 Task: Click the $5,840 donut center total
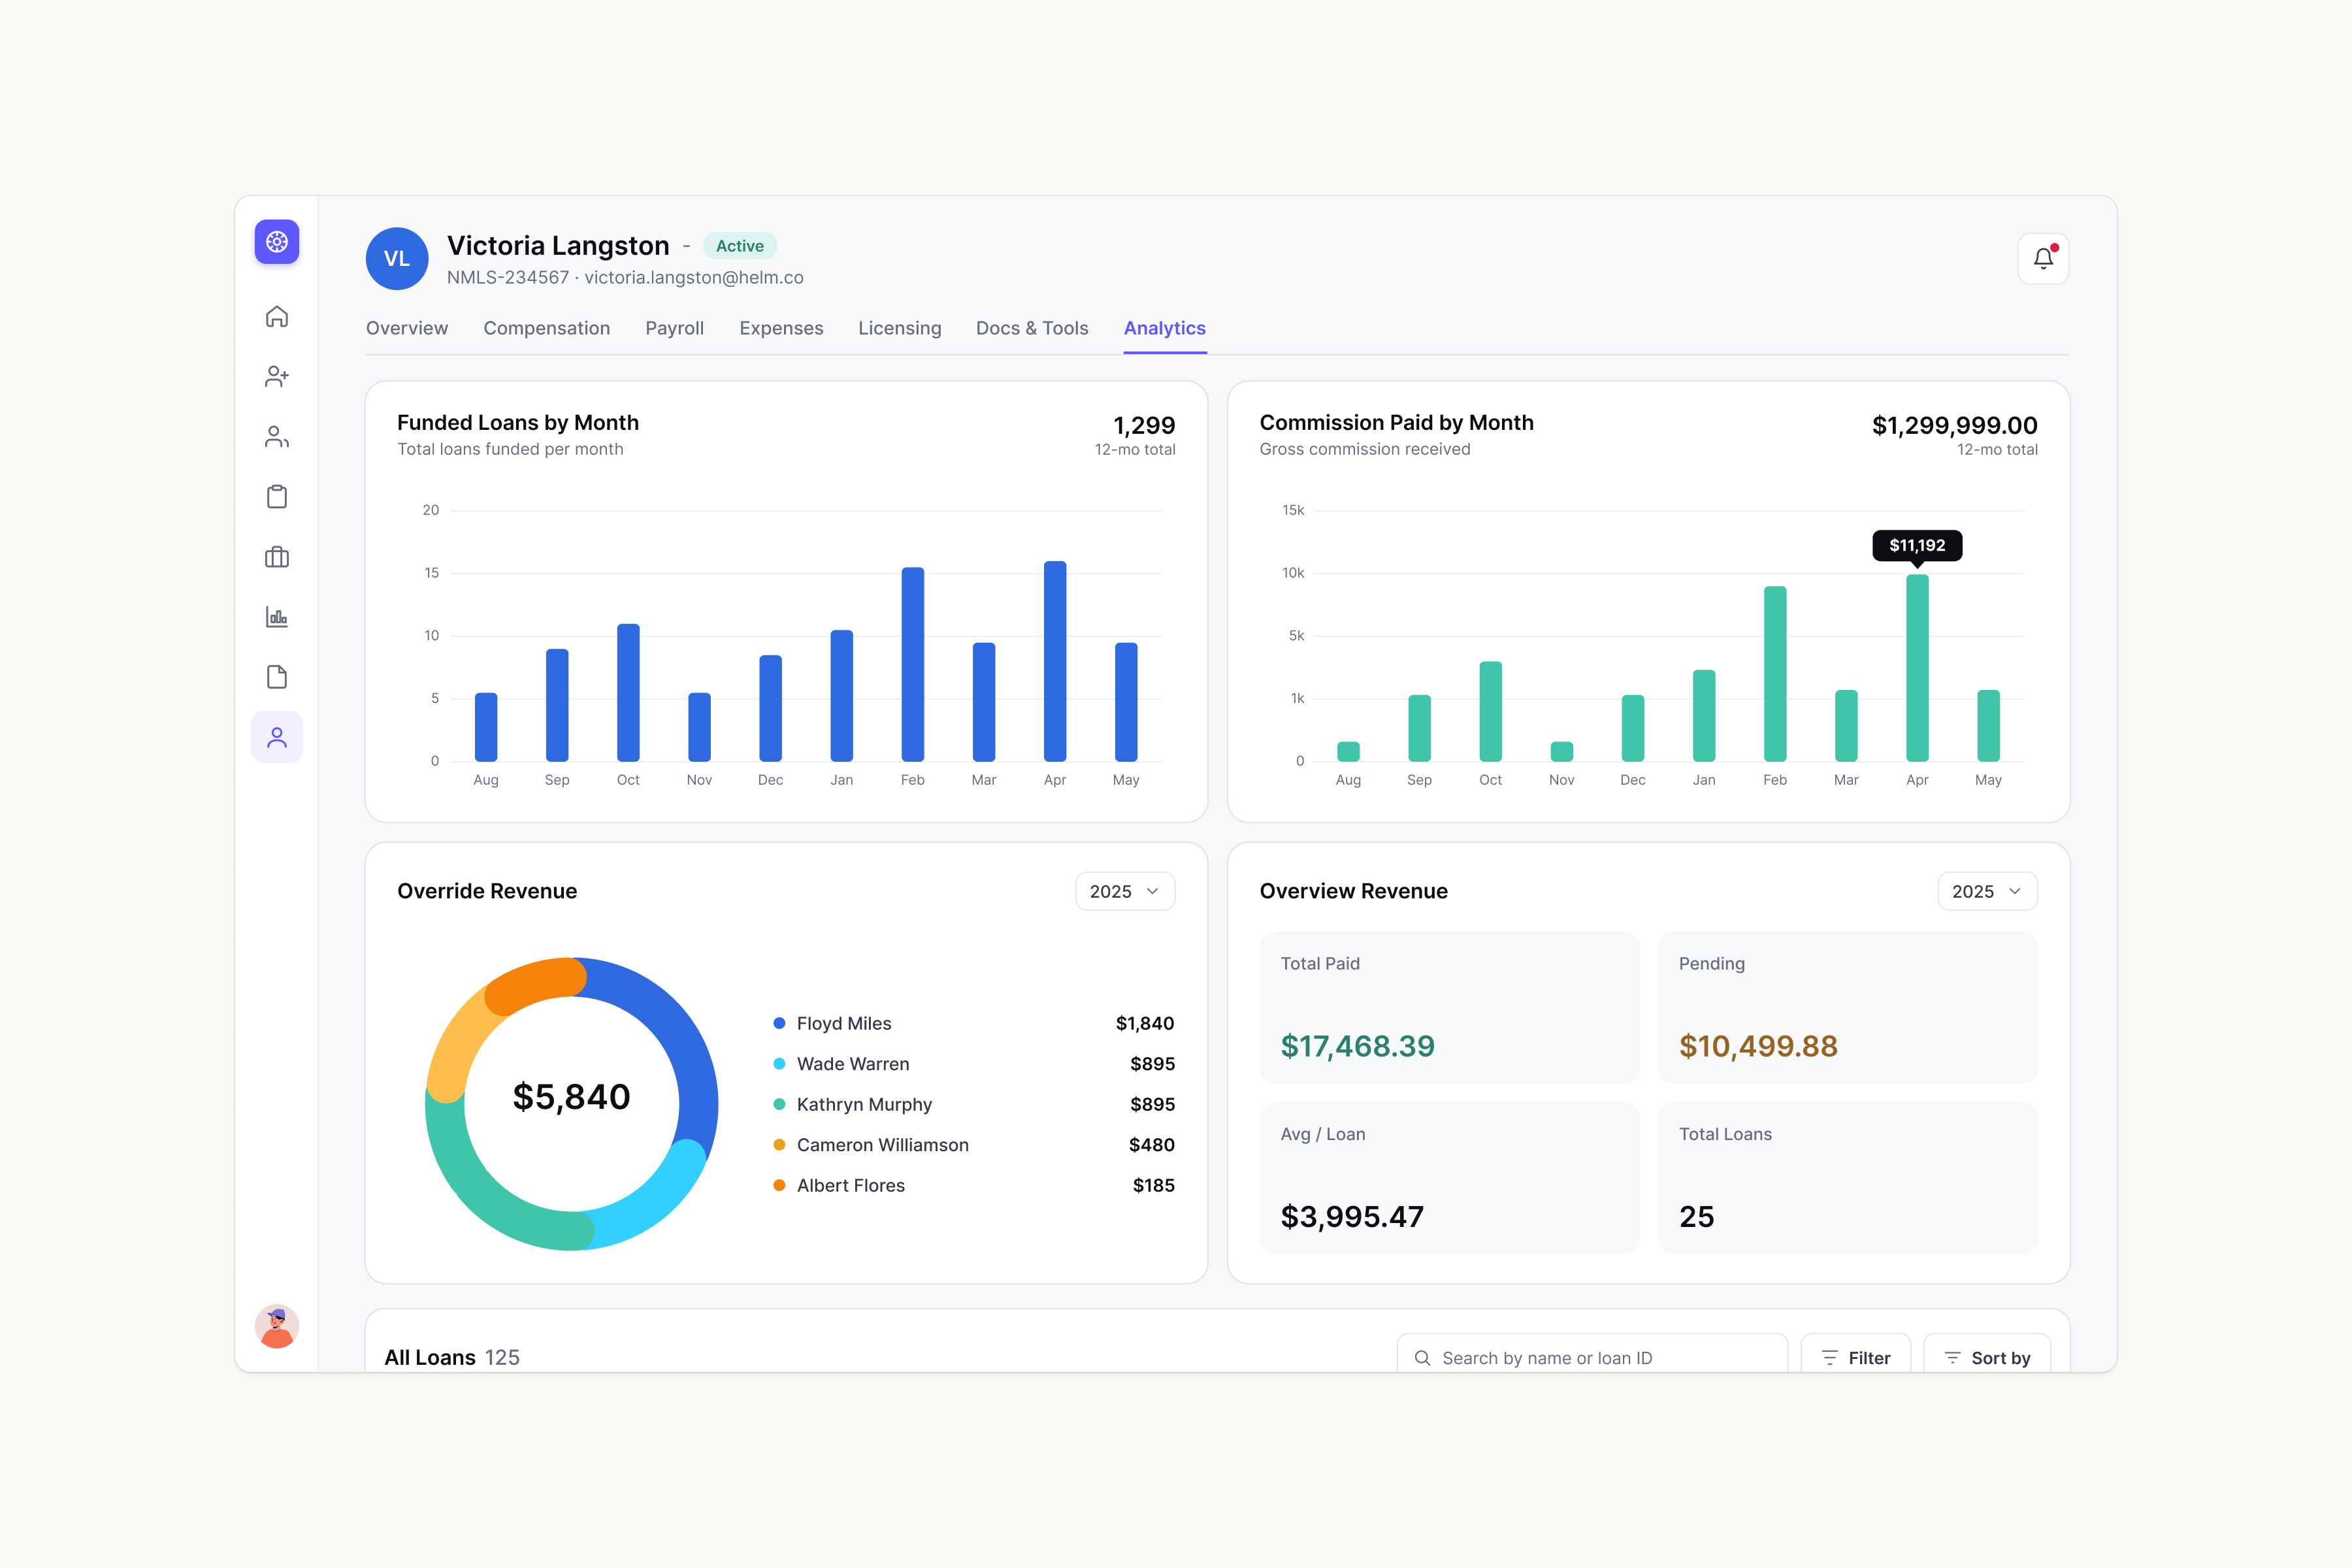coord(572,1097)
